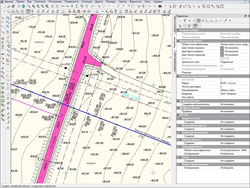Toggle the Цвет линии символа checkbox
250x188 pixels.
[222, 48]
